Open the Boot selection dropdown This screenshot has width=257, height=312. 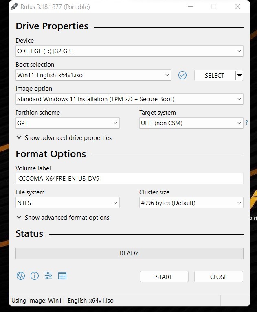93,75
